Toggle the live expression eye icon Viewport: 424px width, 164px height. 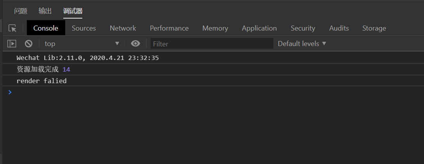(x=135, y=43)
